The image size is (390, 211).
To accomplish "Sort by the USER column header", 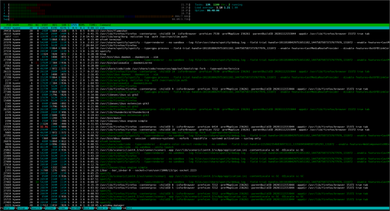I will (16, 25).
